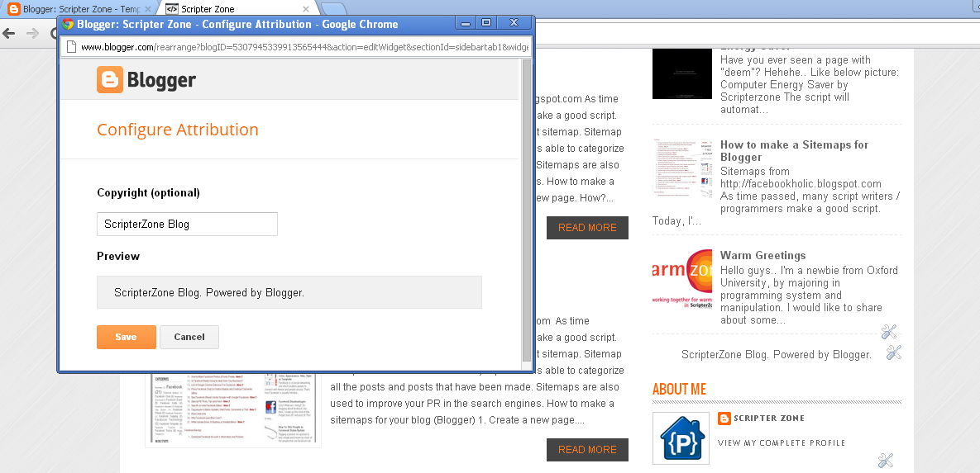Image resolution: width=980 pixels, height=473 pixels.
Task: Click 'ScripterZone Blog. Powered by Blogger.' preview text
Action: point(209,292)
